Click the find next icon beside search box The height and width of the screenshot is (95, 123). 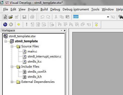tap(113, 17)
